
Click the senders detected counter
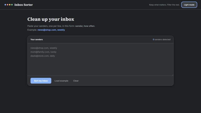pos(162,40)
